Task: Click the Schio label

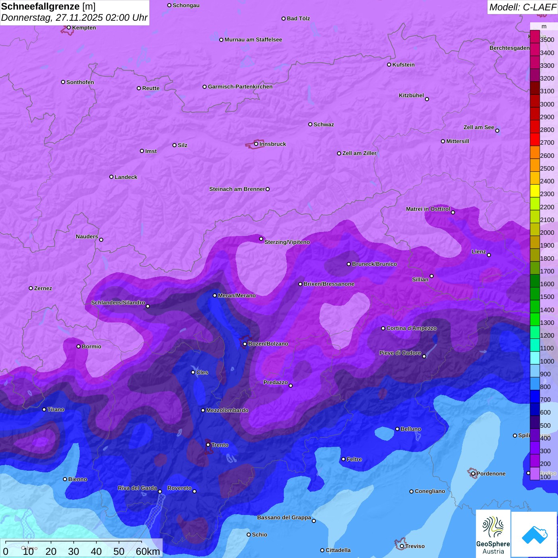Action: pos(259,534)
